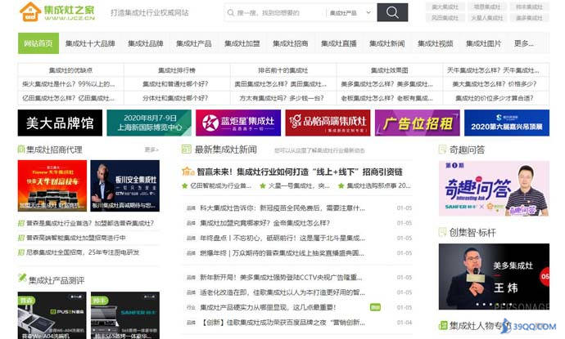565x339 pixels.
Task: Click the 集成灶招商代理 section icon
Action: [21, 149]
